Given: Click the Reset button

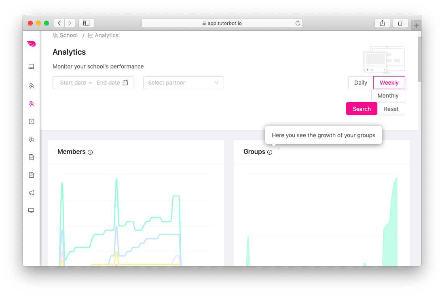Looking at the screenshot, I should coord(391,109).
